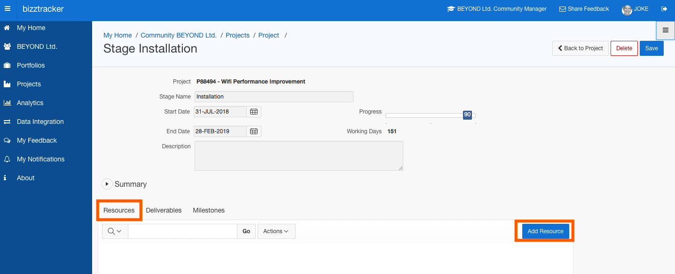The height and width of the screenshot is (274, 675).
Task: Click the Stage Name input field
Action: [x=274, y=97]
